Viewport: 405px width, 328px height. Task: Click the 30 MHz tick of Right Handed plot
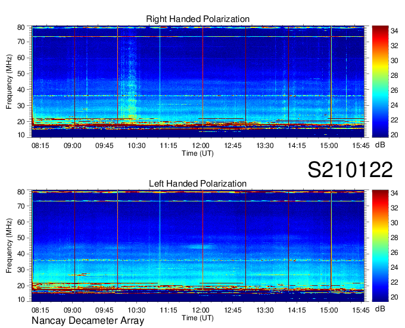coord(21,106)
